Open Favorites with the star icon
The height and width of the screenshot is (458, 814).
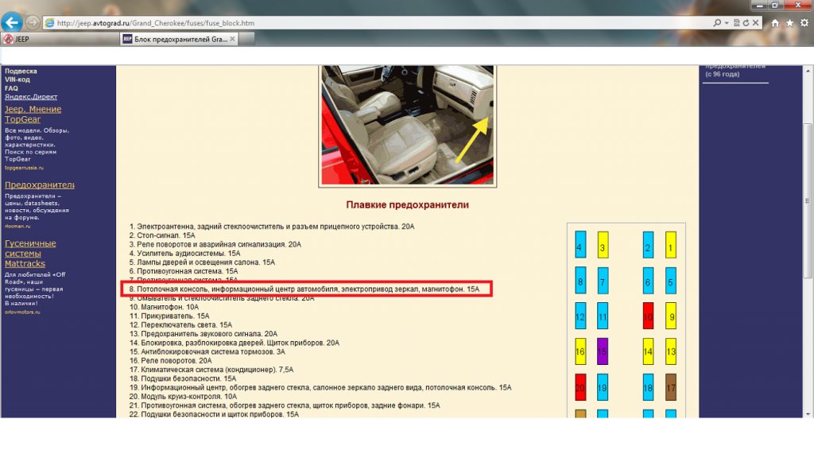[789, 23]
